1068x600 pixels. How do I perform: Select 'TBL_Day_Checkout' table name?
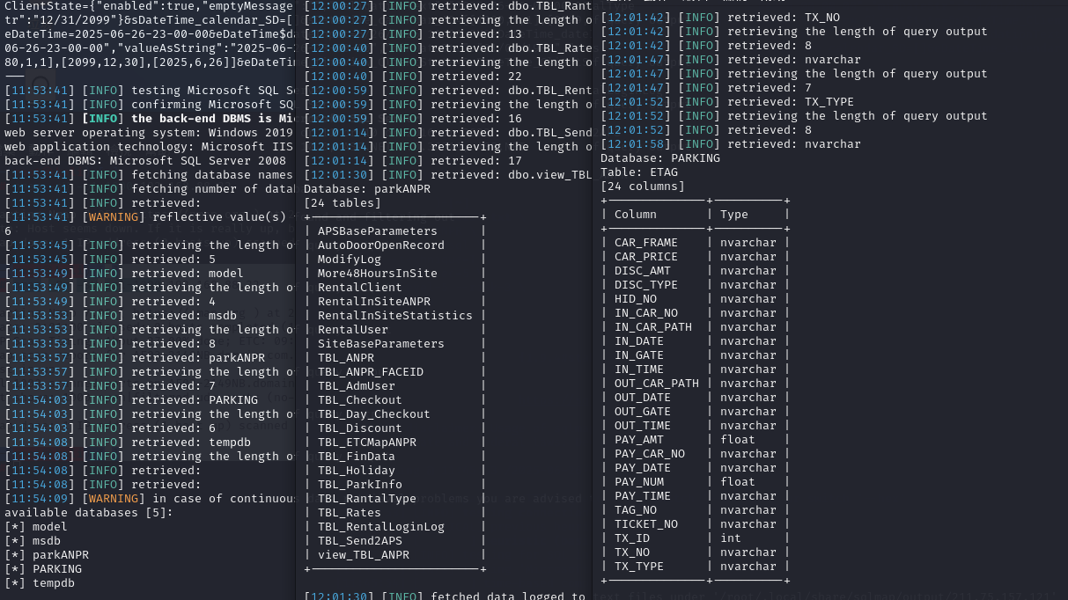[x=374, y=414]
